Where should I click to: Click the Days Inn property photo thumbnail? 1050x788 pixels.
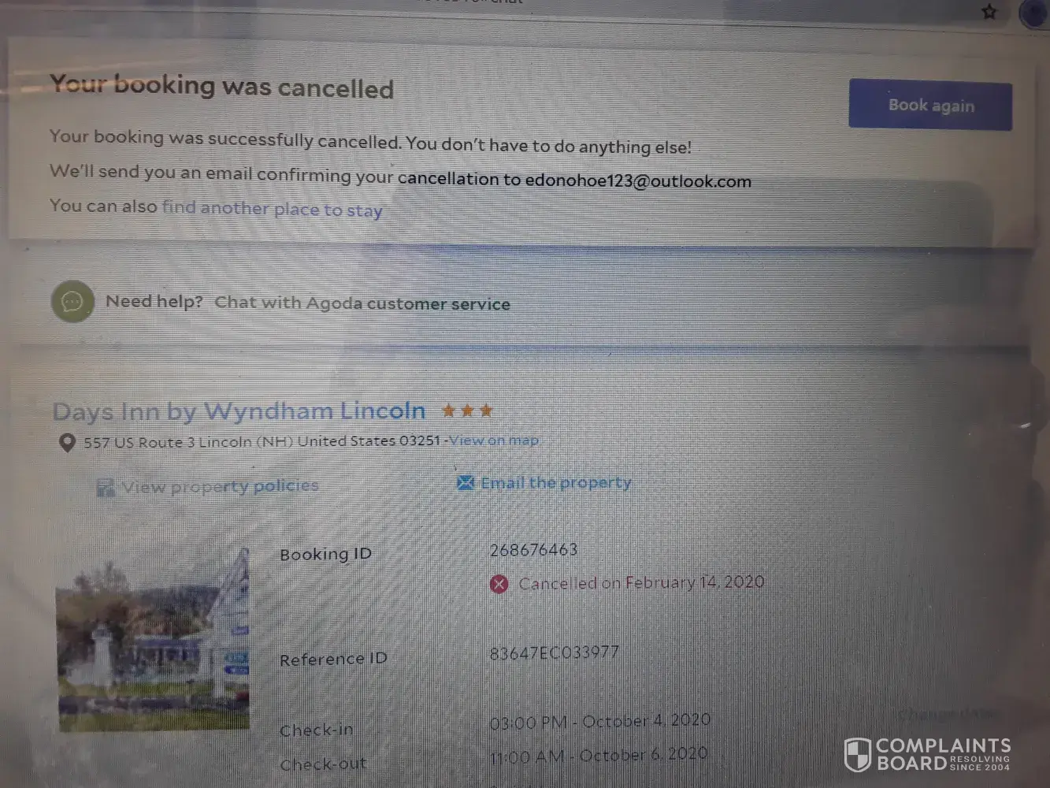coord(154,639)
